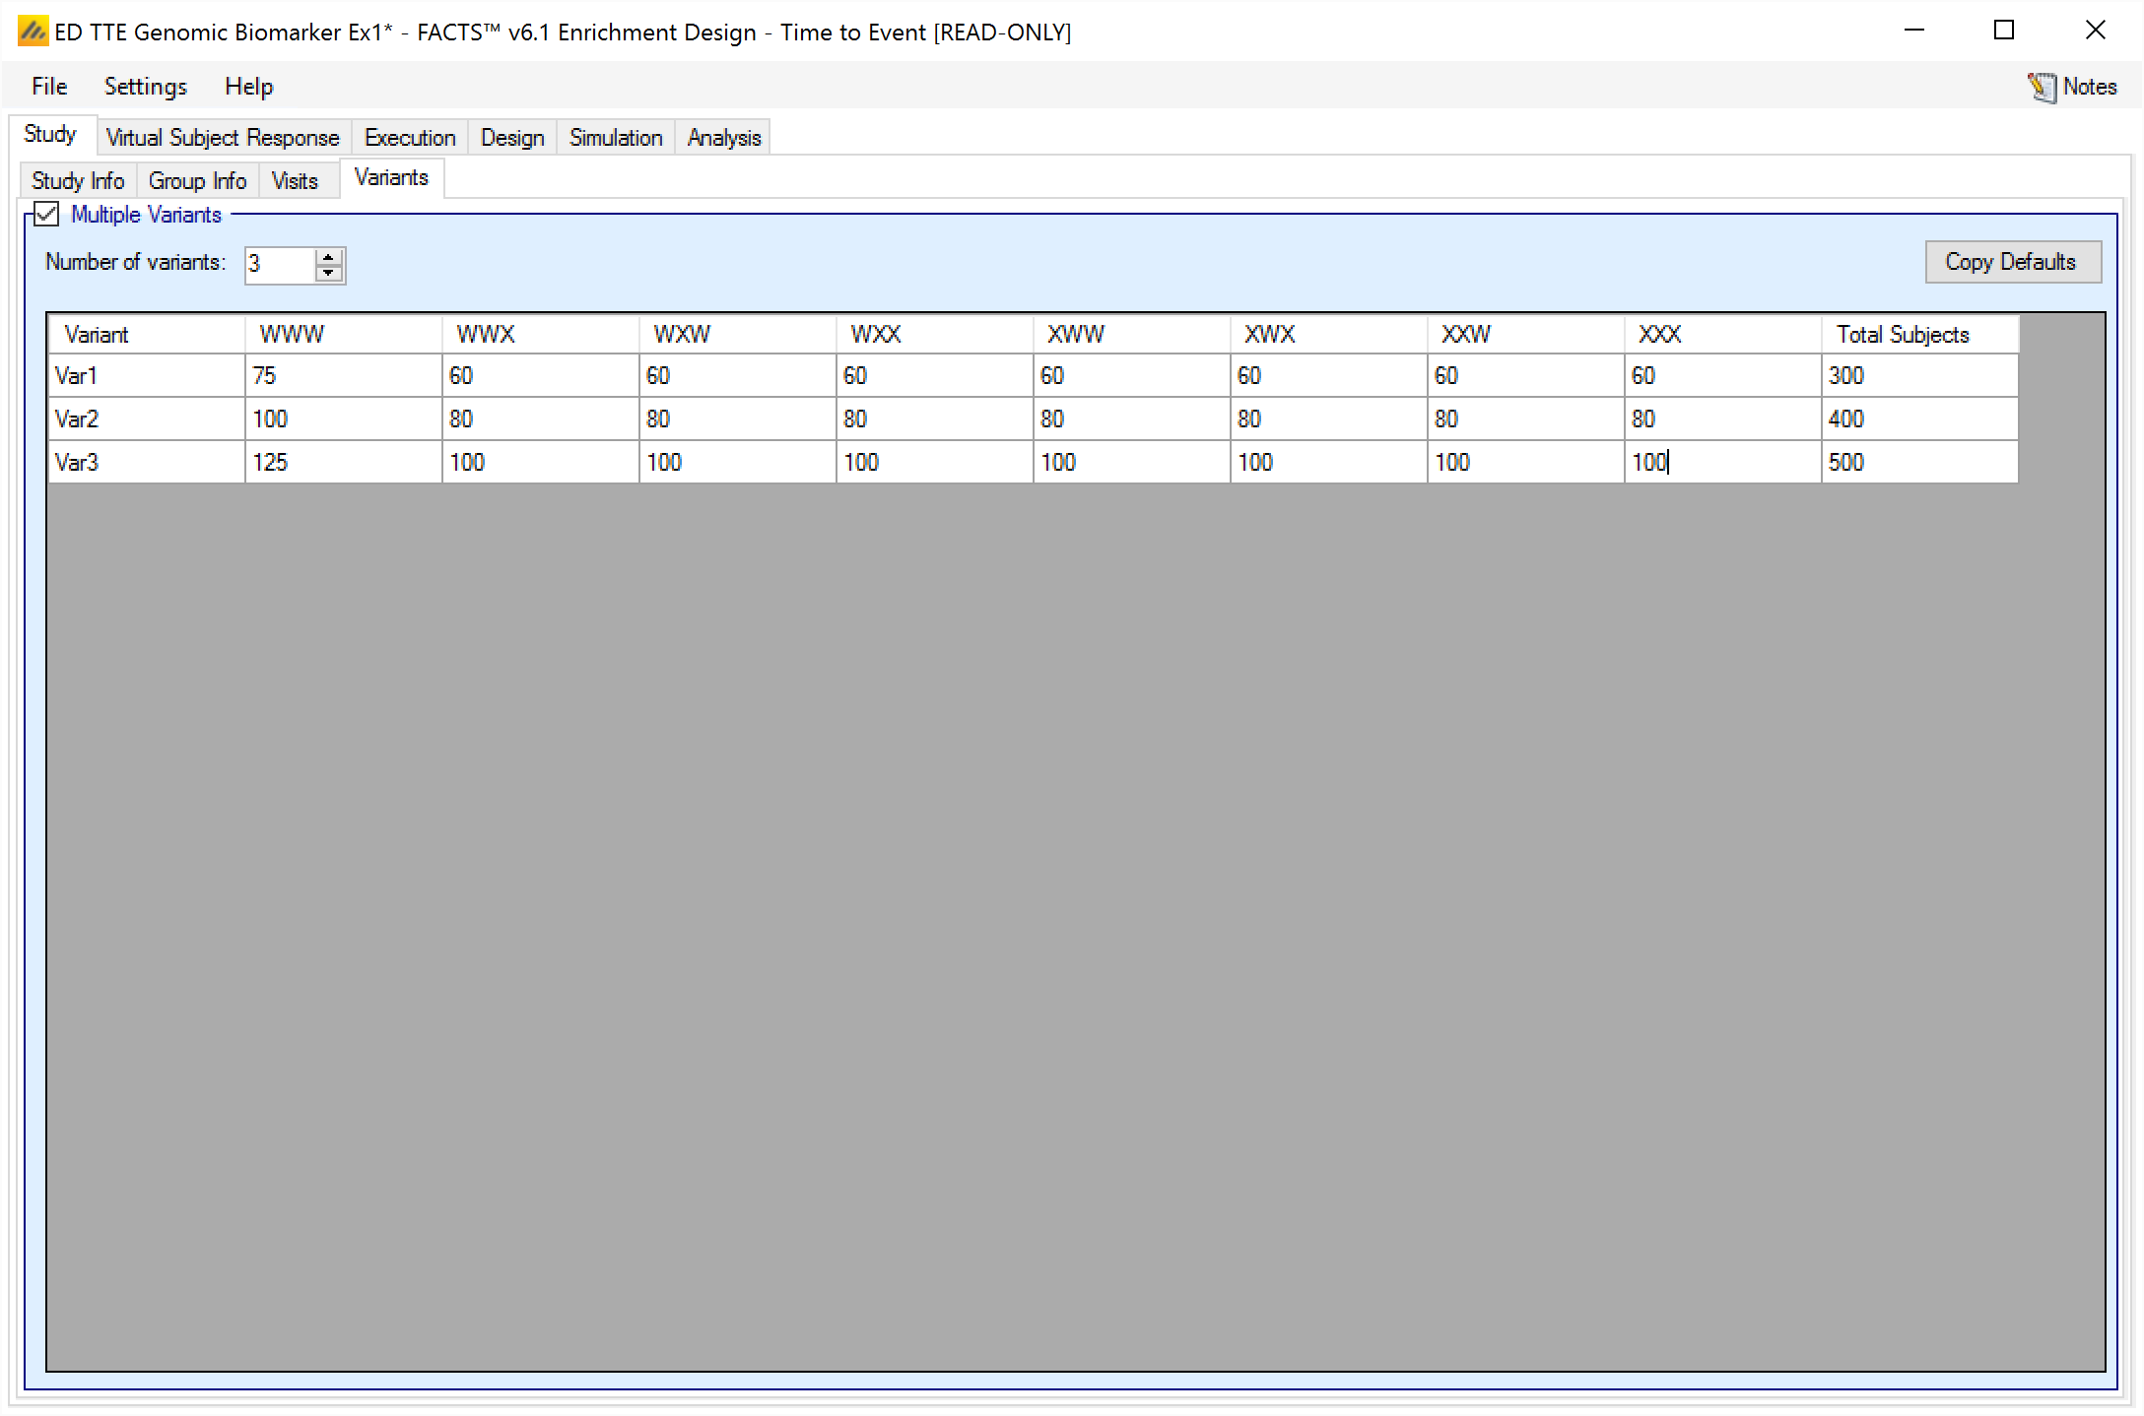Screen dimensions: 2144x1416
Task: Click Var1 WWW cell containing 75
Action: 342,376
